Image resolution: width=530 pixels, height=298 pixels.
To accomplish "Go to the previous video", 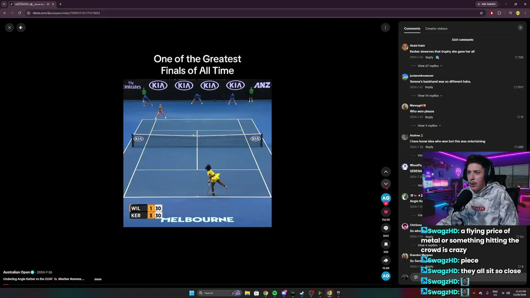I will 386,172.
